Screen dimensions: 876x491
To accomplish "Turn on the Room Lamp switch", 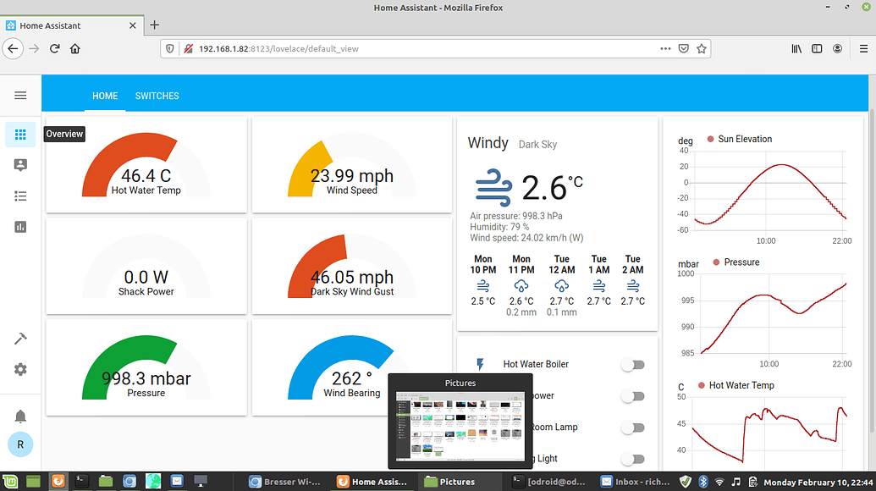I will 633,428.
